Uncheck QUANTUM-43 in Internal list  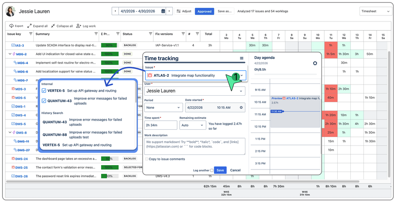point(44,101)
